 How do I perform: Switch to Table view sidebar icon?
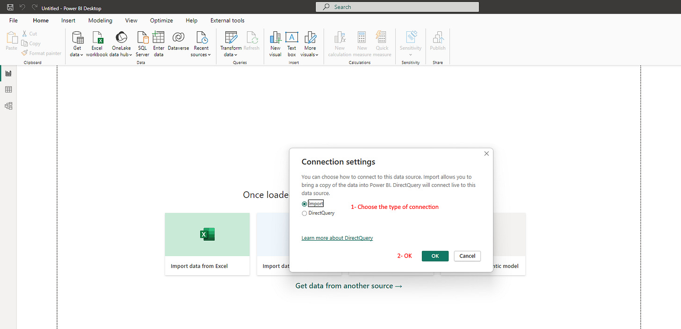[8, 90]
